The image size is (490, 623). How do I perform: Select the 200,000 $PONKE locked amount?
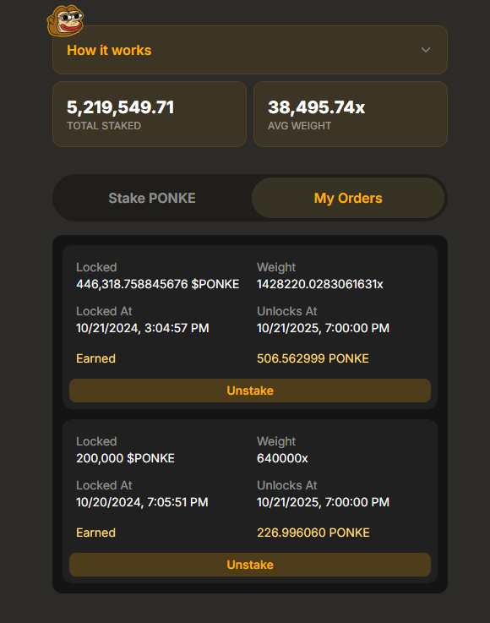(x=126, y=458)
